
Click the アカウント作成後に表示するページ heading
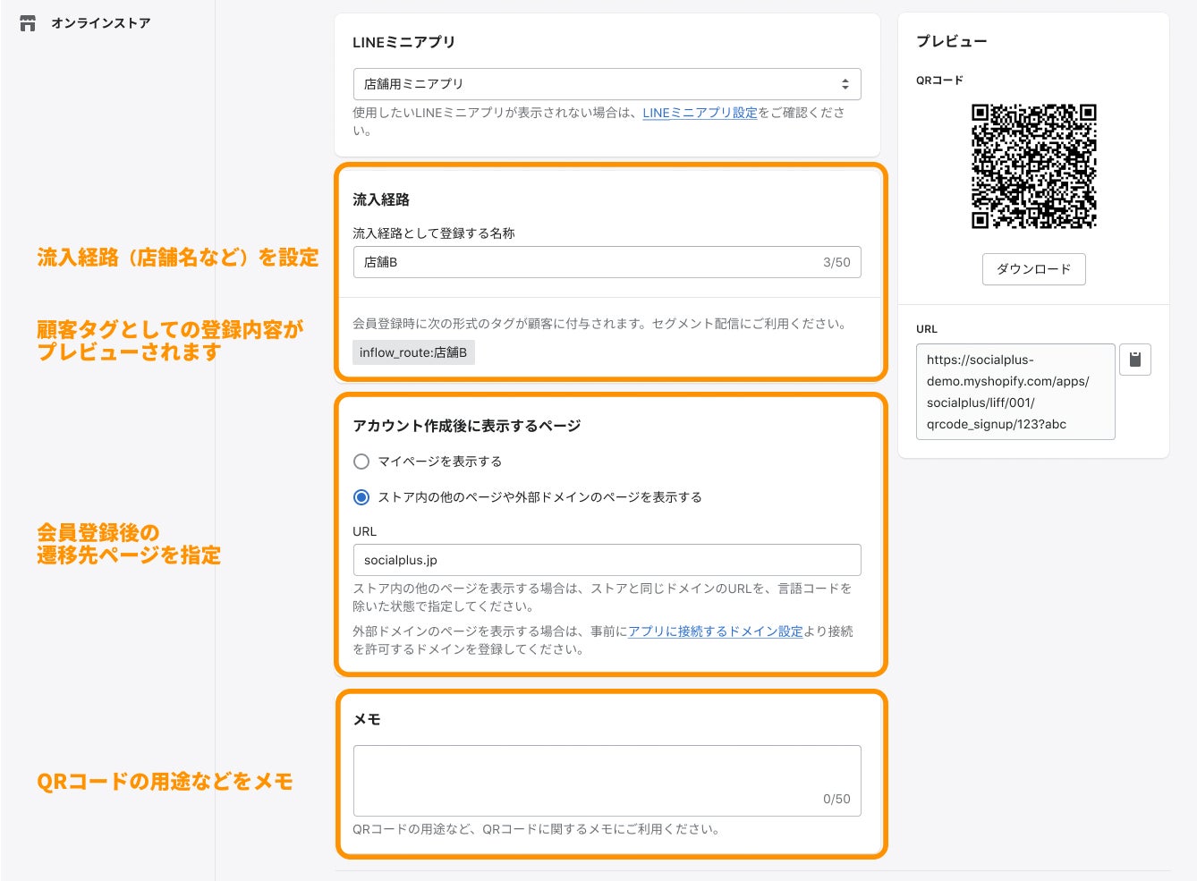tap(467, 426)
